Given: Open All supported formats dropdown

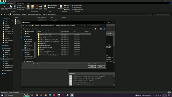Looking at the screenshot, I should (x=96, y=64).
